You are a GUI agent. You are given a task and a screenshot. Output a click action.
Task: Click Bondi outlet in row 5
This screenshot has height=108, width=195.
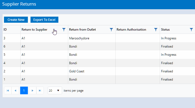click(x=73, y=55)
